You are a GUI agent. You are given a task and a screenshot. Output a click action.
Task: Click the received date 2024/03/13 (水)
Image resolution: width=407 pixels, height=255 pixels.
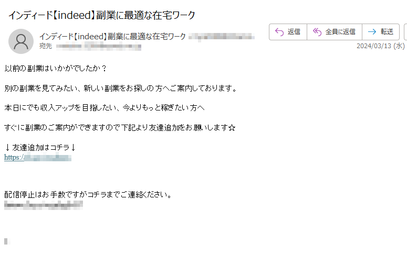point(381,46)
